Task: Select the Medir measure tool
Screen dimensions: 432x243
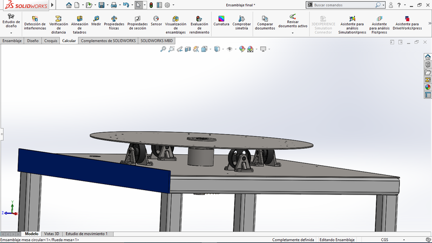Action: (96, 21)
